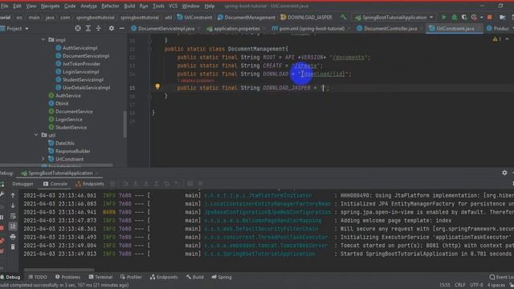Switch to the pom.xml editor tab
This screenshot has width=514, height=289.
(x=308, y=29)
